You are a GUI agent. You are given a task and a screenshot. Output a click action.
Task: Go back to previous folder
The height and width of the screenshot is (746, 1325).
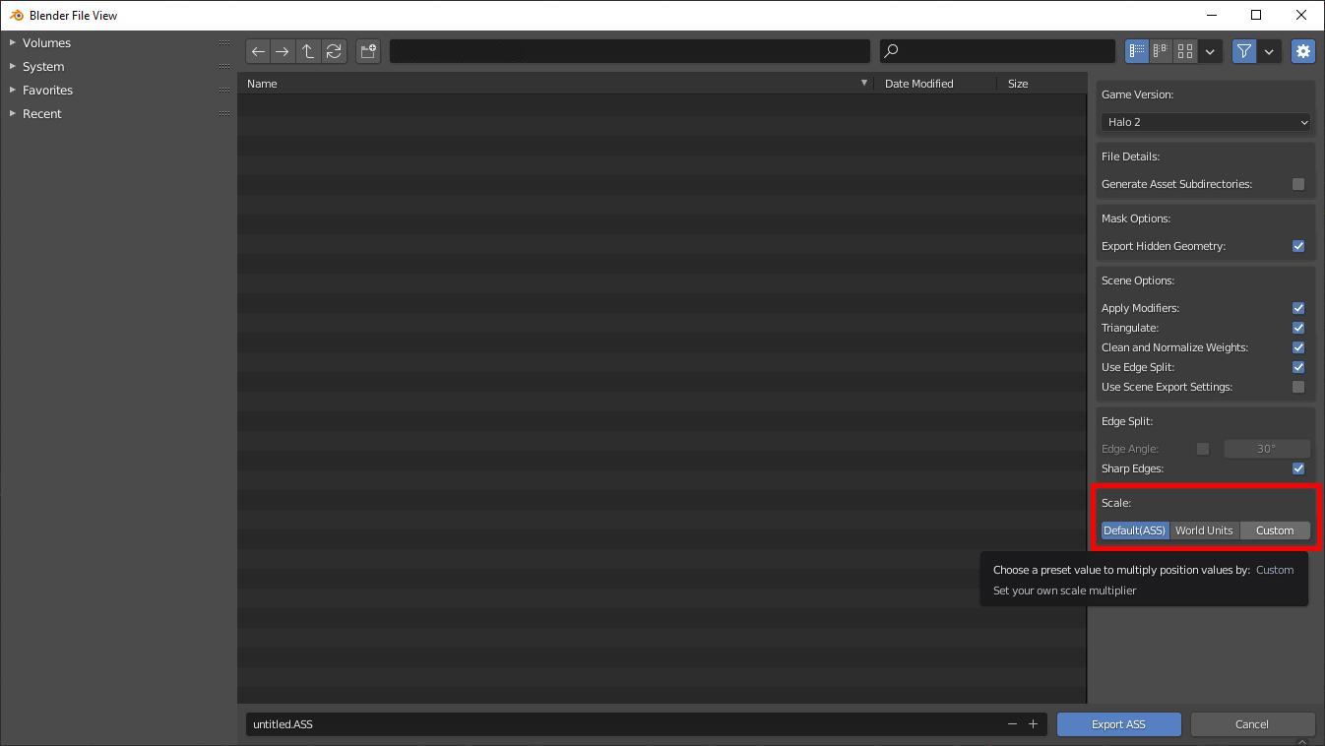(x=258, y=51)
